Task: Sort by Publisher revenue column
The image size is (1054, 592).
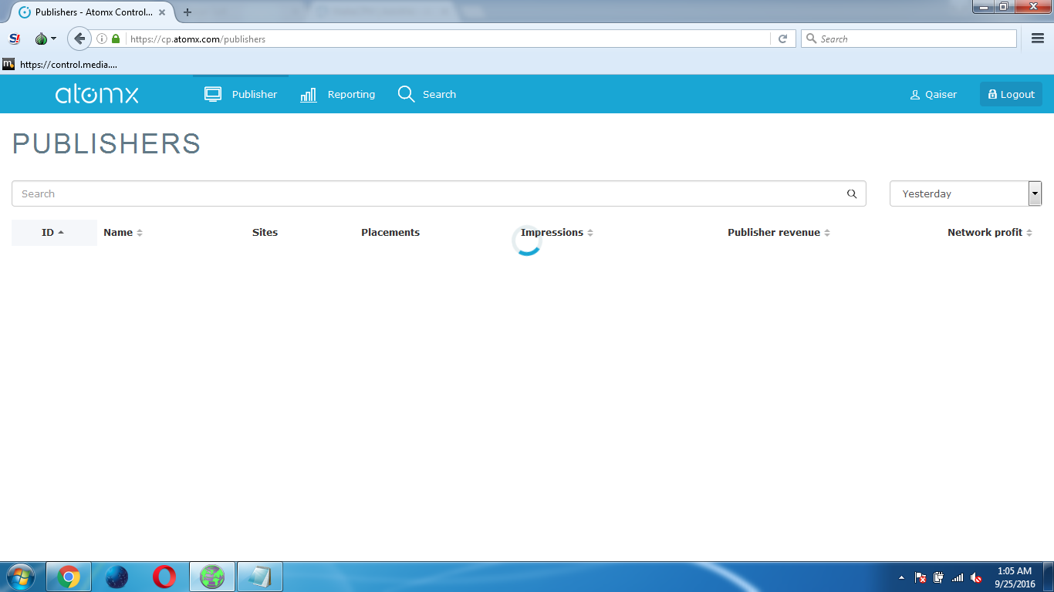Action: pyautogui.click(x=779, y=232)
